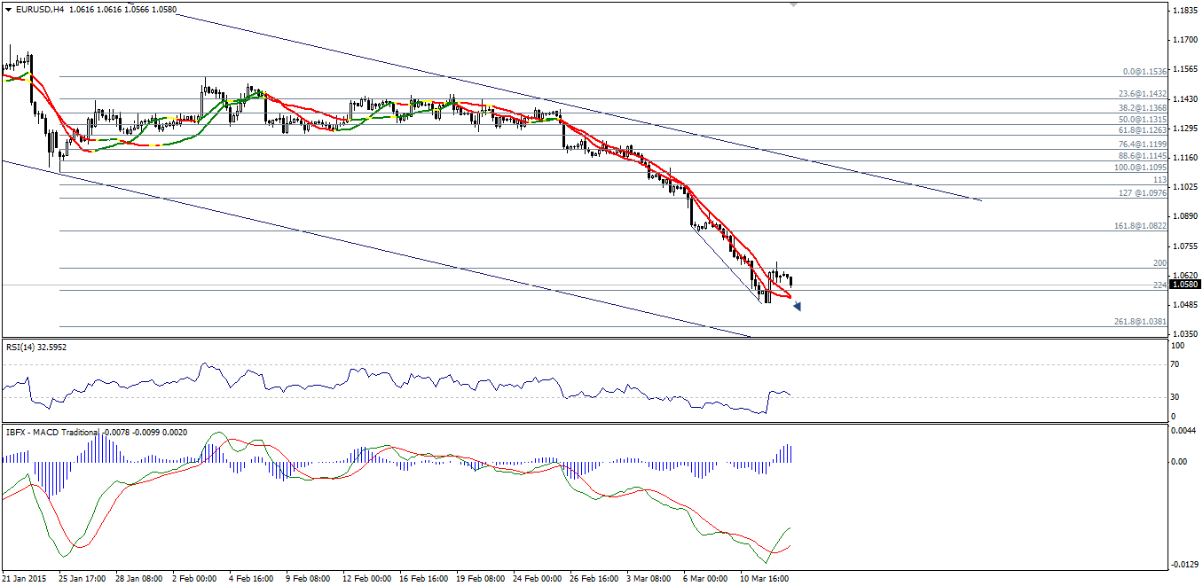Click price axis value 1.1295

coord(1185,129)
